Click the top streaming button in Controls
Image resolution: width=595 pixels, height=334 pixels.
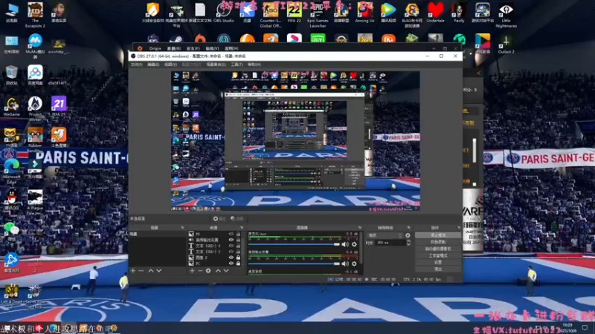click(438, 235)
